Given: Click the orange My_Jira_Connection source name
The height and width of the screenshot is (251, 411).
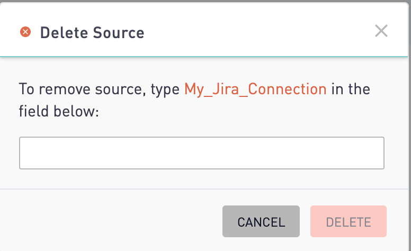Looking at the screenshot, I should (x=255, y=89).
